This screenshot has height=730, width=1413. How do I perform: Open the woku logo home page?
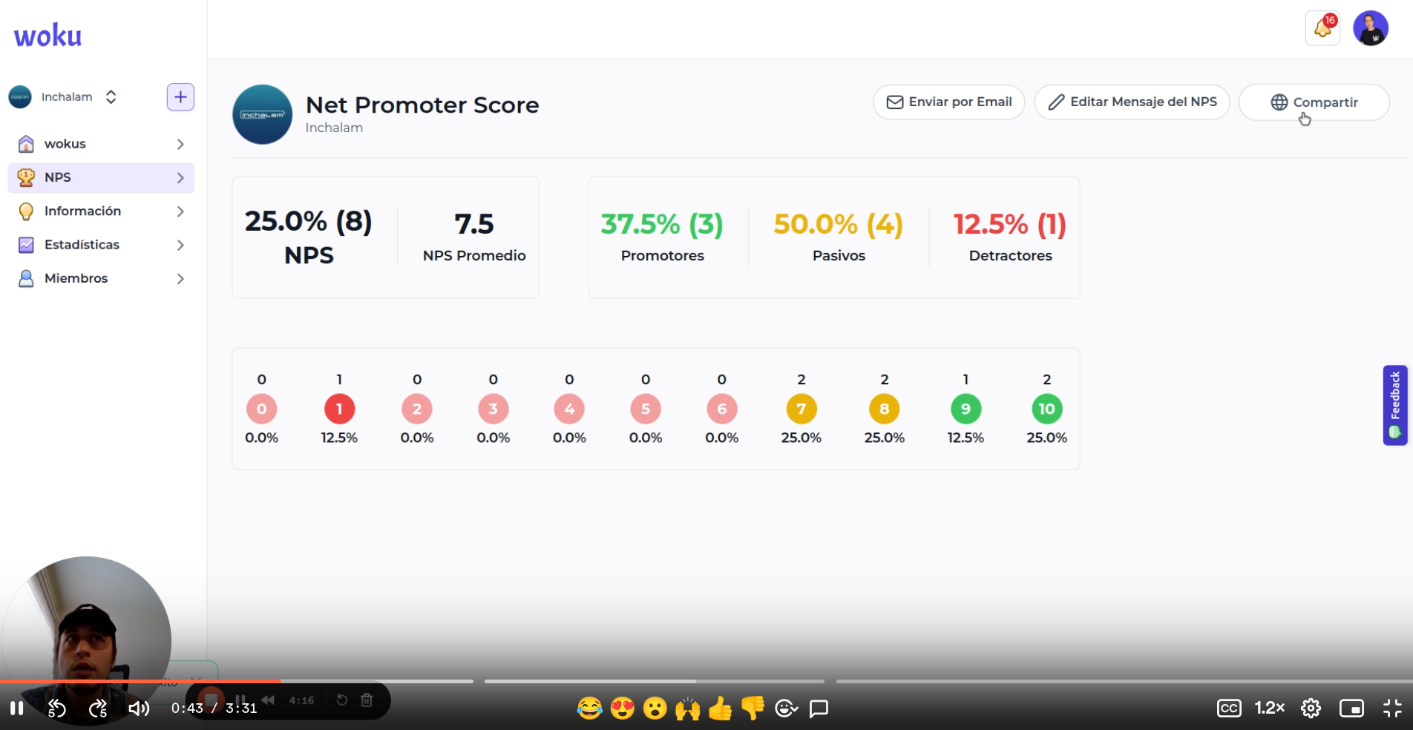[x=47, y=34]
